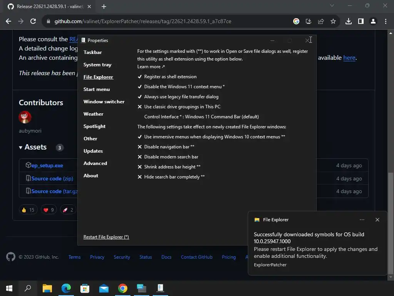The image size is (394, 296).
Task: Open Control Interface dropdown setting
Action: [x=202, y=117]
